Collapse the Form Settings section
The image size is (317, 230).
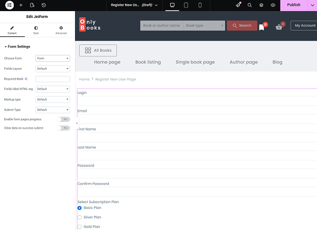[17, 46]
